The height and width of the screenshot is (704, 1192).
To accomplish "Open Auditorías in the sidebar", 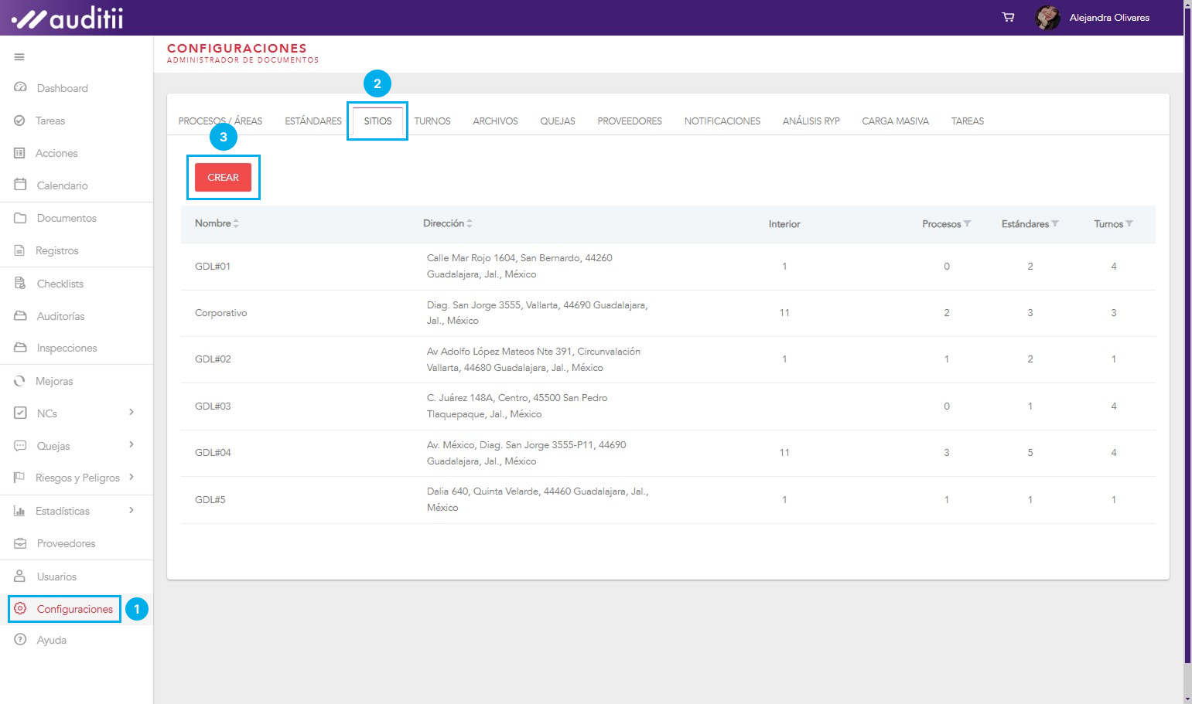I will coord(60,316).
